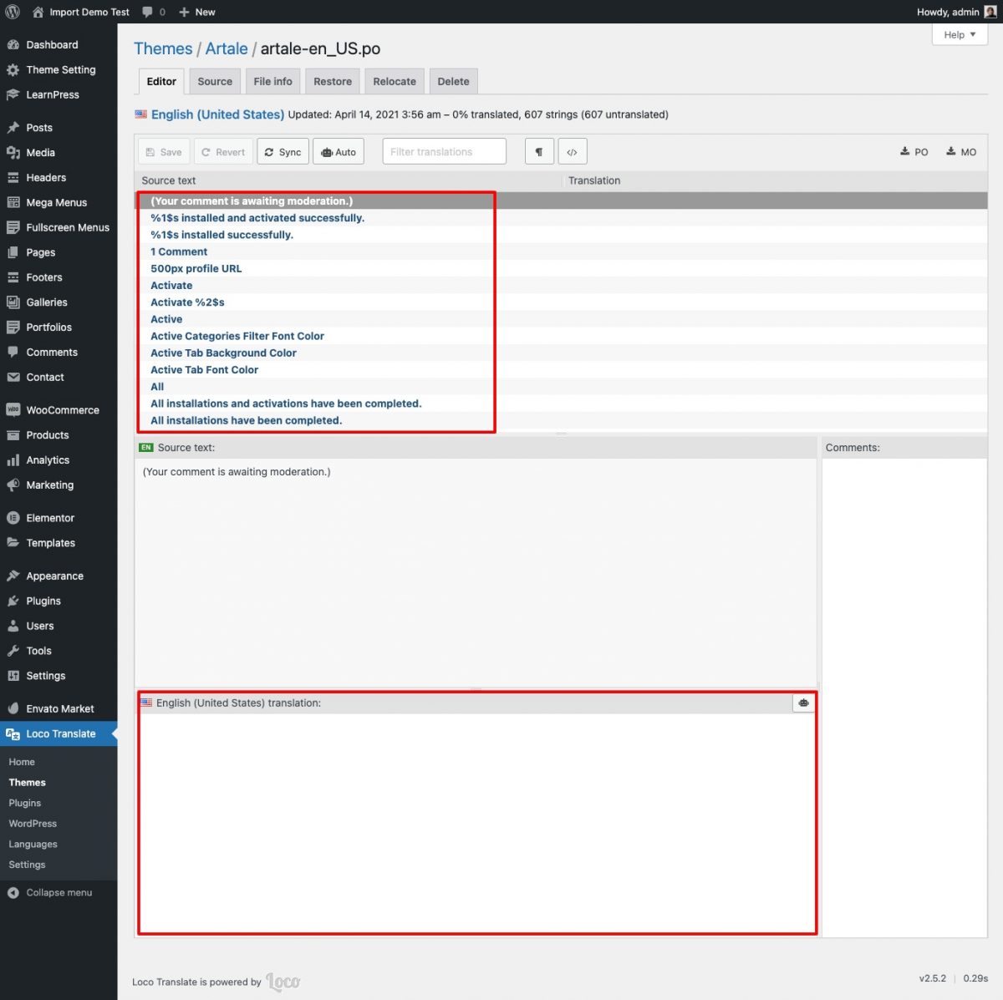Open the Loco Translate sidebar icon
The width and height of the screenshot is (1003, 1000).
click(x=14, y=734)
